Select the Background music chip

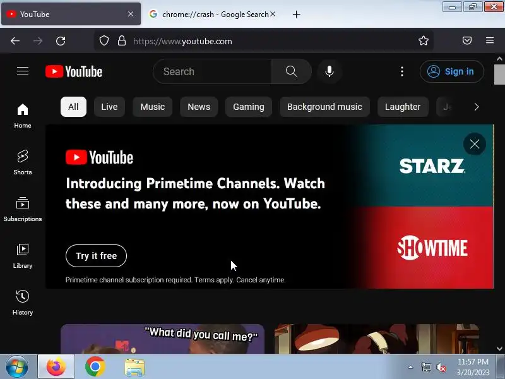click(x=324, y=107)
